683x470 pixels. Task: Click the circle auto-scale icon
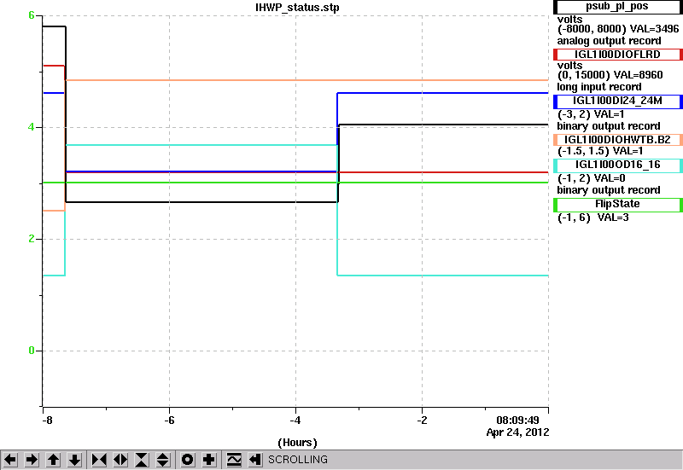(x=188, y=460)
